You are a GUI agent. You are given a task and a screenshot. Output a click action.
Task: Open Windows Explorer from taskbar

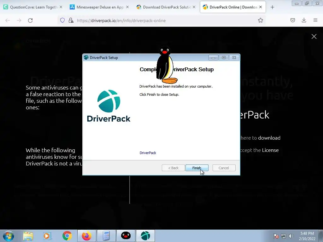point(28,236)
